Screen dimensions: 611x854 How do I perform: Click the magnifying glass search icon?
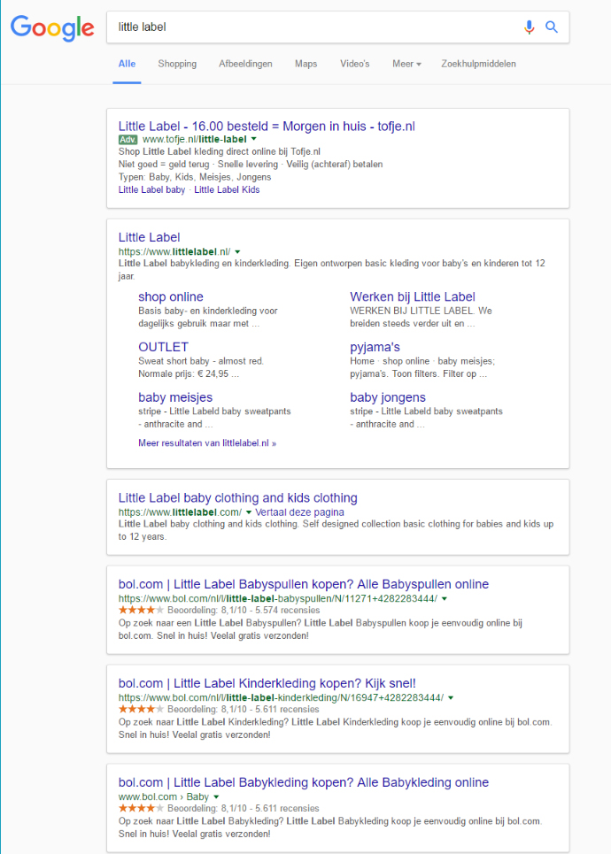pos(552,27)
